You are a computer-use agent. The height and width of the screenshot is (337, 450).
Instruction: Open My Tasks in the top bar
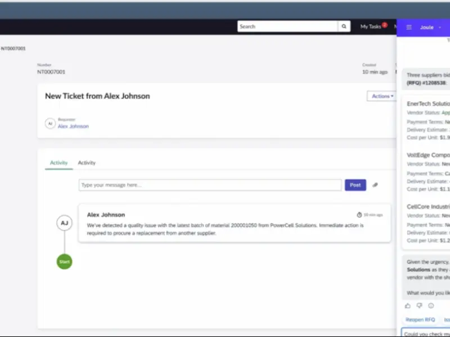pyautogui.click(x=371, y=26)
